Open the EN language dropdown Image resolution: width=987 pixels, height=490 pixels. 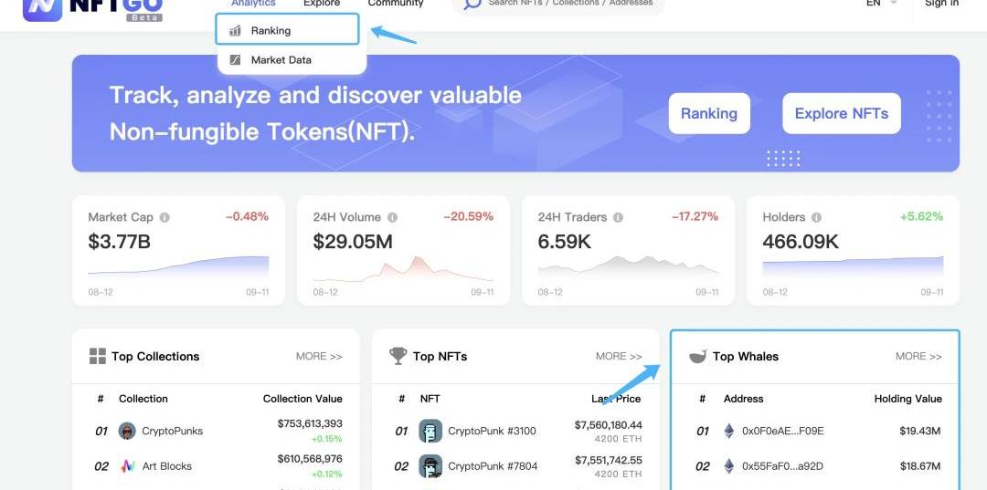pos(881,4)
